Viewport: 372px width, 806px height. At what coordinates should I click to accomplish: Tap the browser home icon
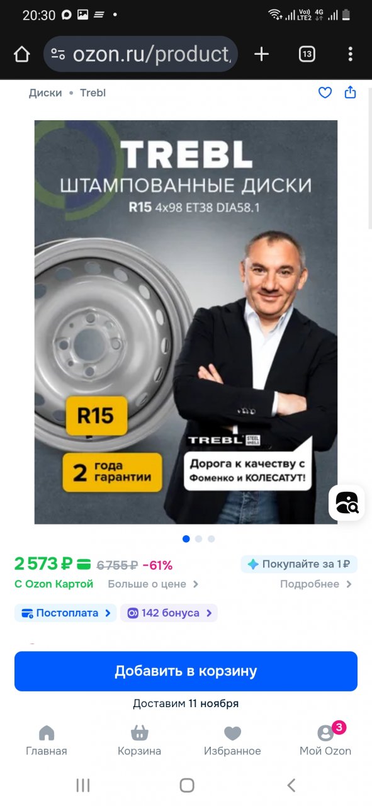point(22,54)
